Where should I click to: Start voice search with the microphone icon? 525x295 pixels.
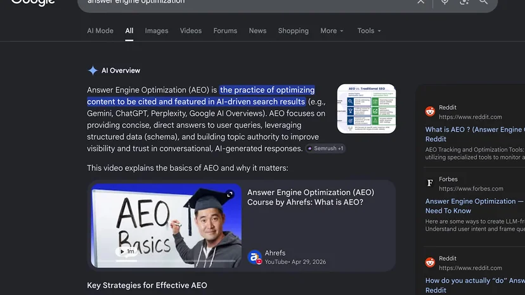pyautogui.click(x=444, y=1)
